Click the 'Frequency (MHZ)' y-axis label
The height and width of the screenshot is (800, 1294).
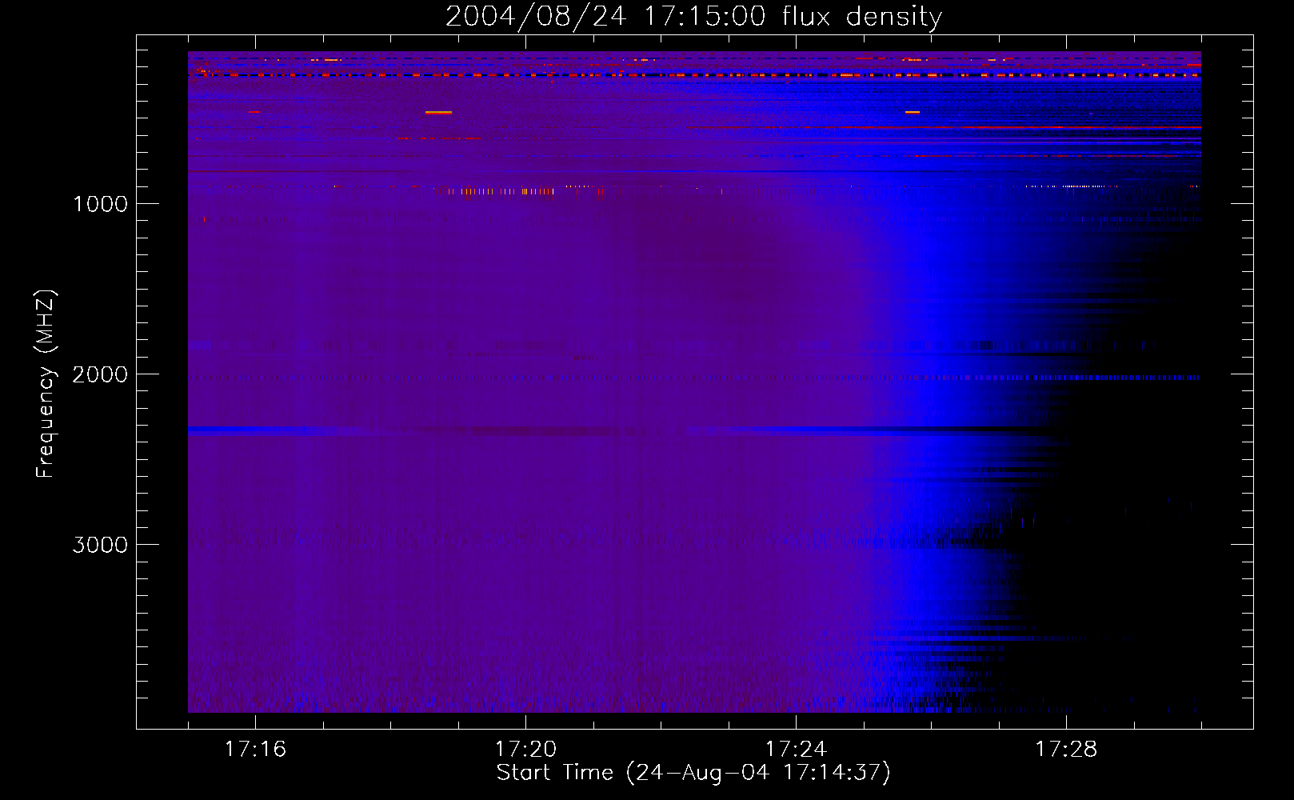coord(46,384)
